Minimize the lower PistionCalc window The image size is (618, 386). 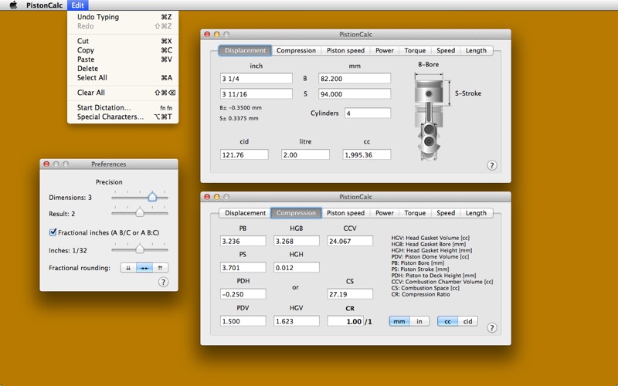[x=216, y=197]
